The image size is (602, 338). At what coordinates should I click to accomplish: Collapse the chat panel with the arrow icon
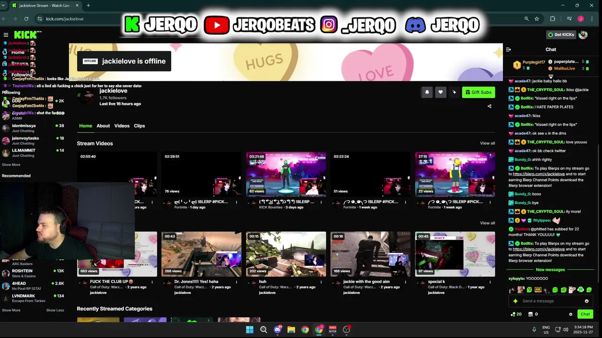(508, 49)
